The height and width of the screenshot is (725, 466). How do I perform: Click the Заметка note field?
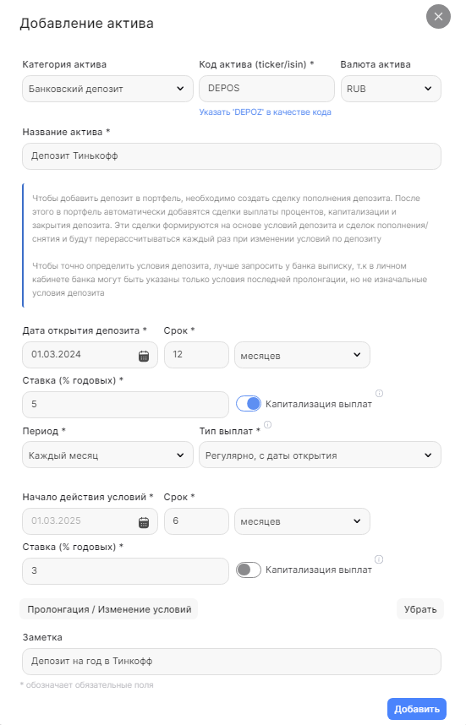232,662
